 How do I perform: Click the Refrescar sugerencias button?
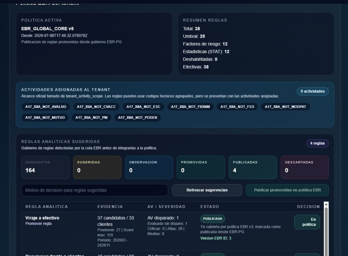207,190
